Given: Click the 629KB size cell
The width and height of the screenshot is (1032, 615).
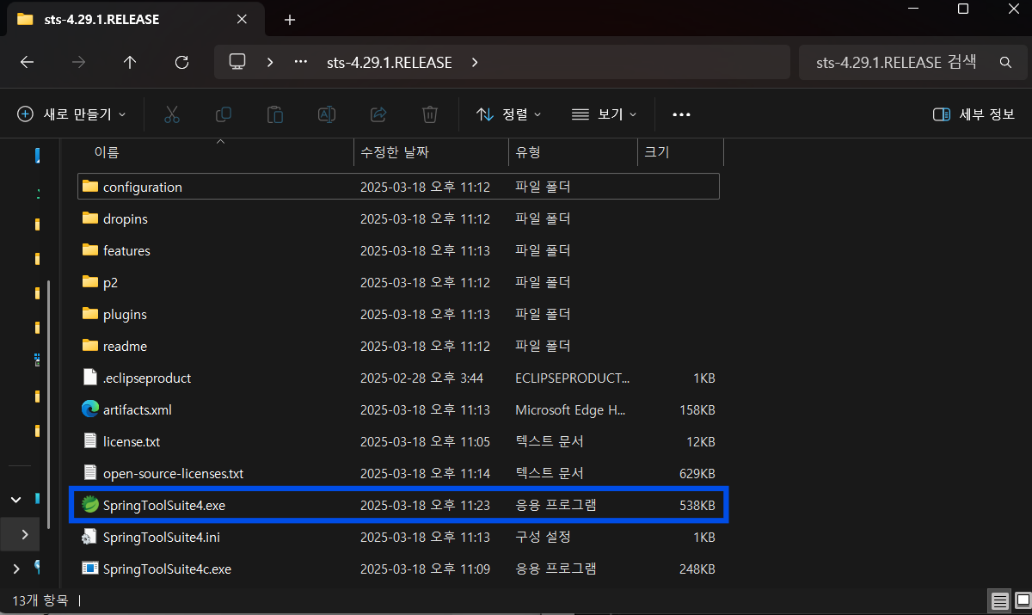Looking at the screenshot, I should (697, 473).
